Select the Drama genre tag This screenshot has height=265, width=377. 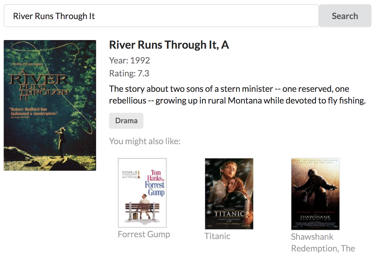point(126,121)
